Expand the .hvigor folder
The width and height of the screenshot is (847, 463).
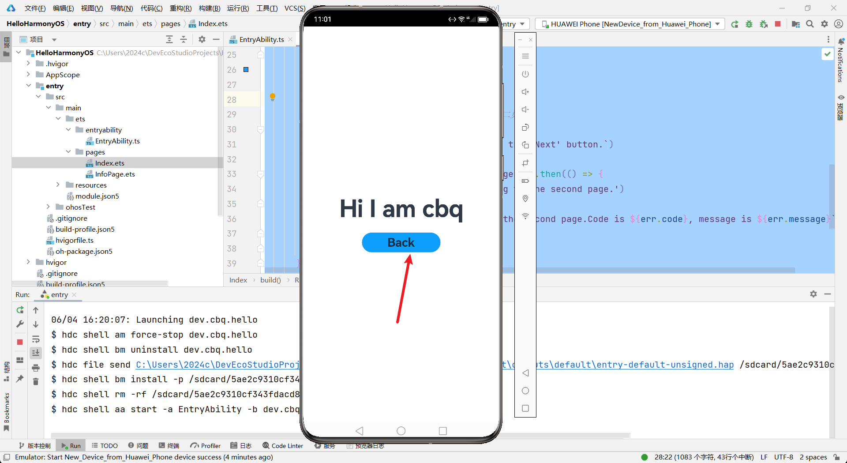28,64
